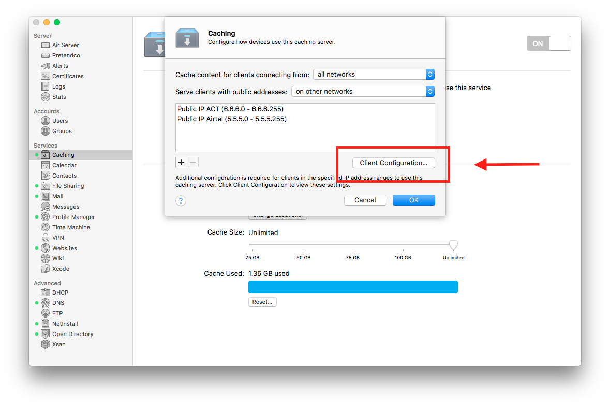Click the green zoom window button
Screen dimensions: 610x407
pos(57,22)
